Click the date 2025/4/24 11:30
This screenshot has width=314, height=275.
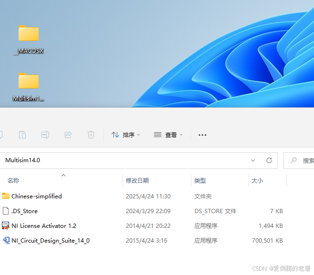pos(148,196)
